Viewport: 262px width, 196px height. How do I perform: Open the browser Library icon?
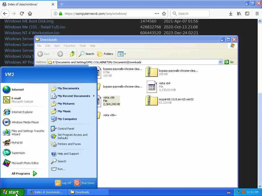239,14
